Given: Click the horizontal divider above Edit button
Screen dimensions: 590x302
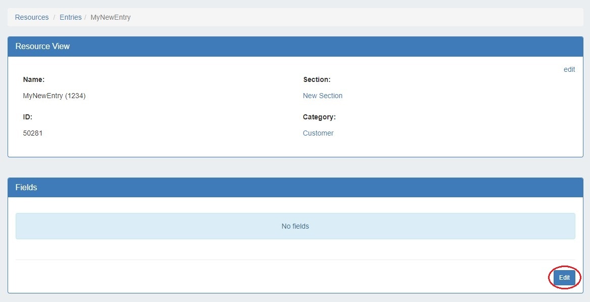Looking at the screenshot, I should coord(295,260).
